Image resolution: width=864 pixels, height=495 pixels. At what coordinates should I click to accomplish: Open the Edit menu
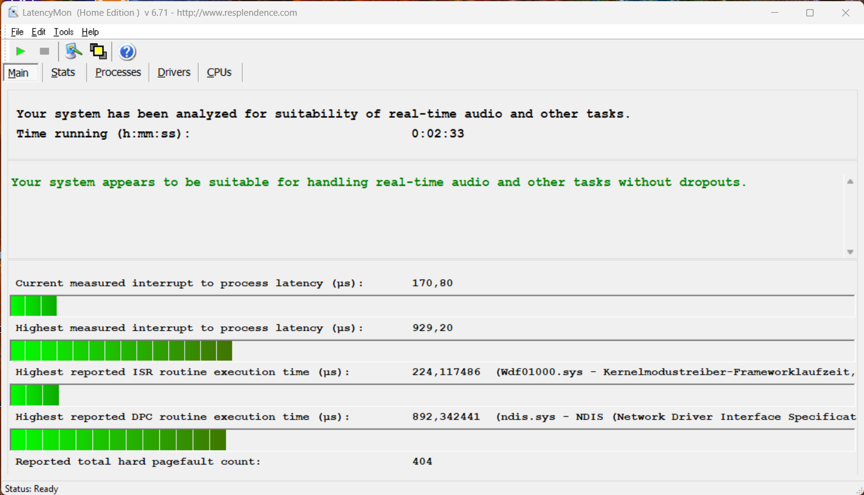click(x=38, y=32)
